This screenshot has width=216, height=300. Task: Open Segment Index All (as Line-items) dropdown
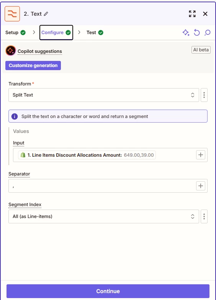click(104, 216)
